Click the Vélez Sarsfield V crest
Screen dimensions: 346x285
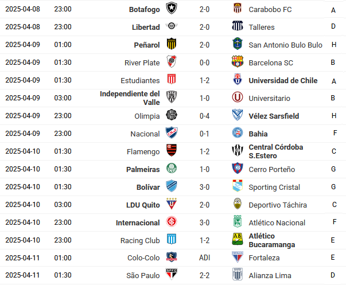click(x=238, y=115)
